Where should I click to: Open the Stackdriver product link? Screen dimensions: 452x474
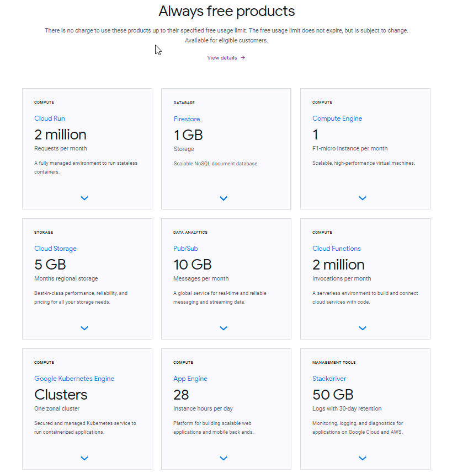tap(329, 379)
